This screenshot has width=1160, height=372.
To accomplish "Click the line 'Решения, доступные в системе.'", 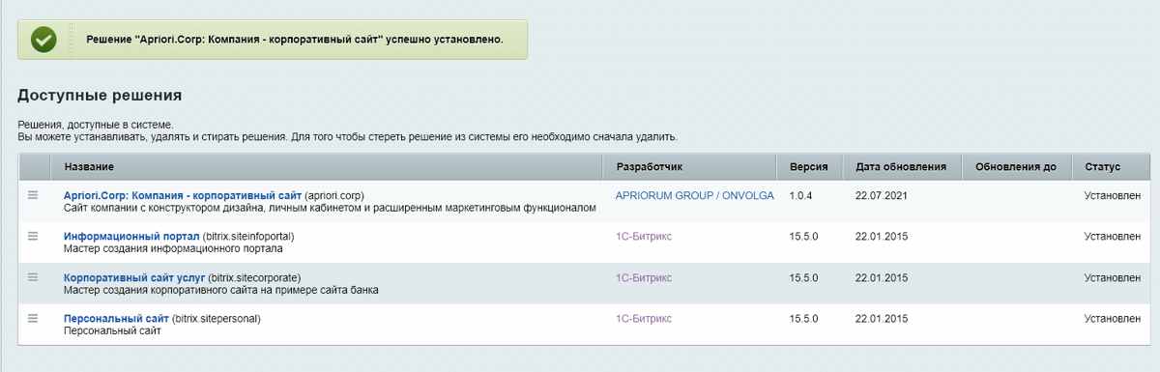I will 95,126.
